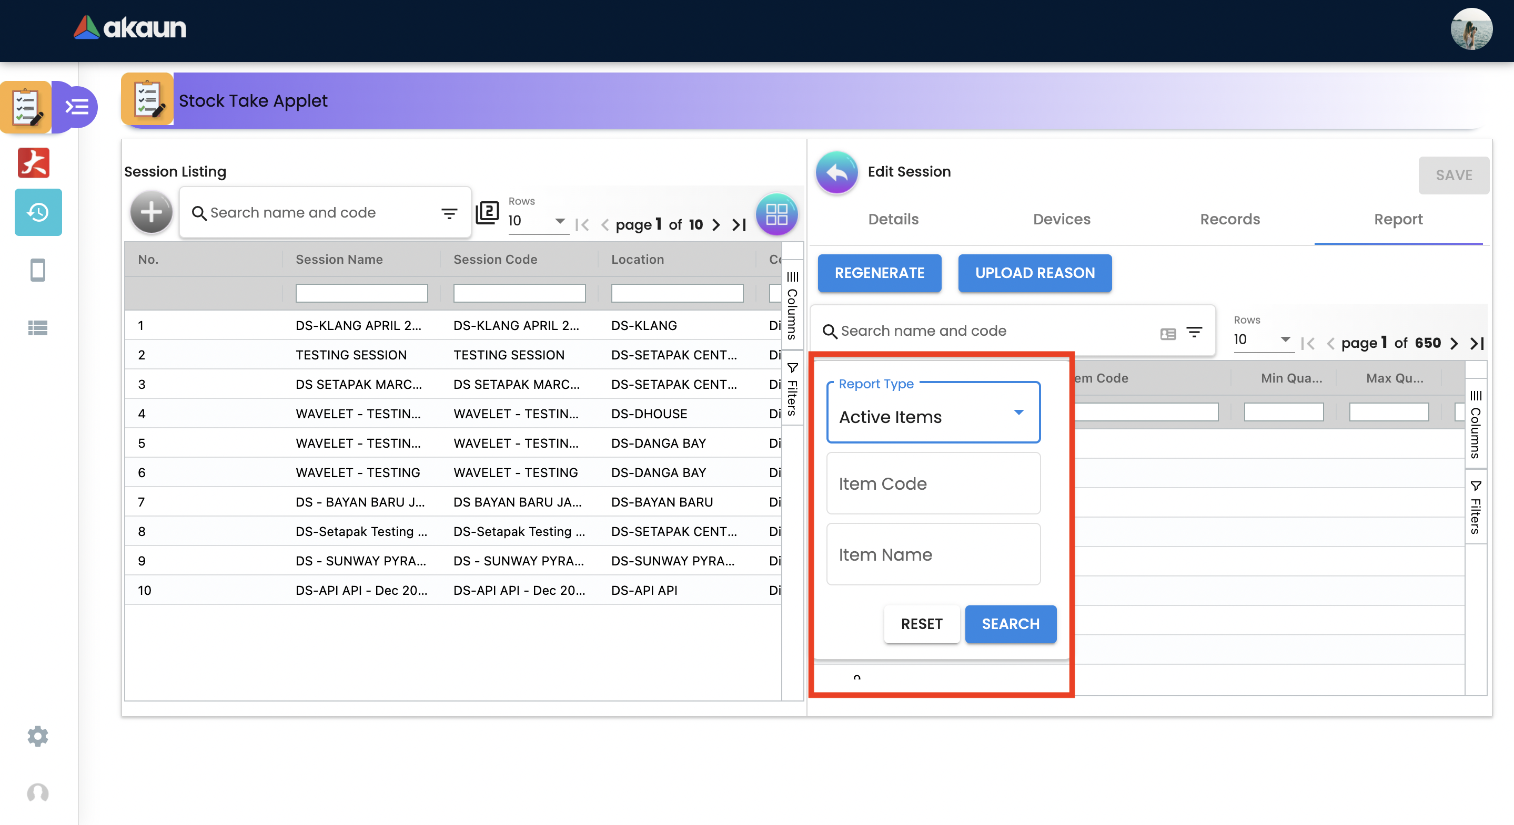Click the list view icon in sidebar

[38, 328]
